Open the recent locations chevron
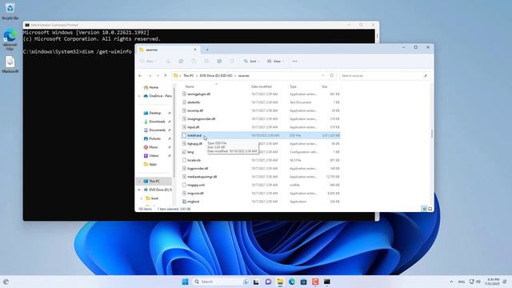Viewport: 512px width, 288px height. (x=158, y=75)
